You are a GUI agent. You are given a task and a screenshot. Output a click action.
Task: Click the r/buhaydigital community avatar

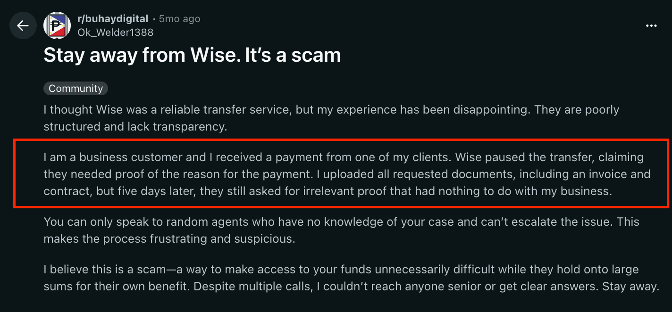(57, 25)
